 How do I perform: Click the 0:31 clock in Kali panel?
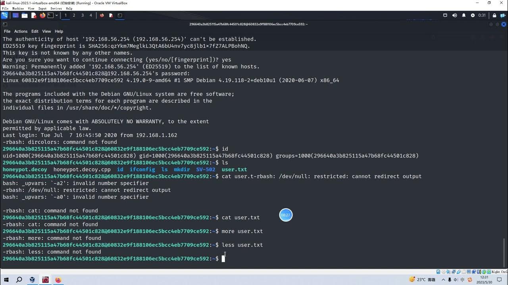click(x=482, y=15)
